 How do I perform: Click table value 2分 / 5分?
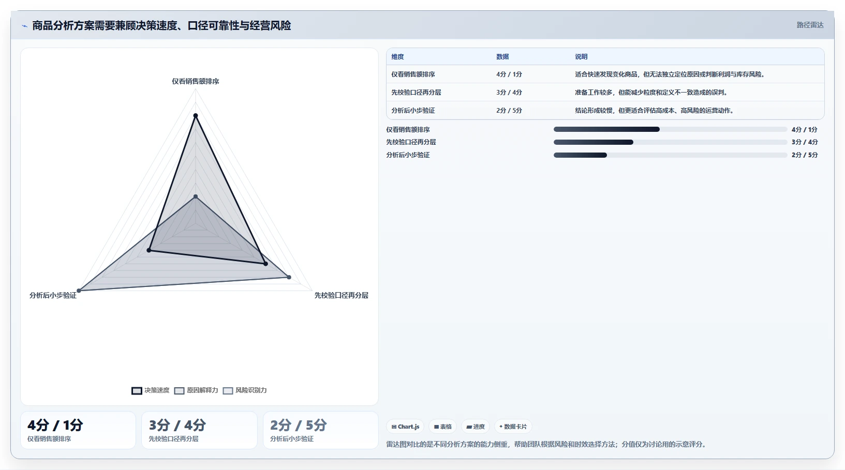(509, 111)
